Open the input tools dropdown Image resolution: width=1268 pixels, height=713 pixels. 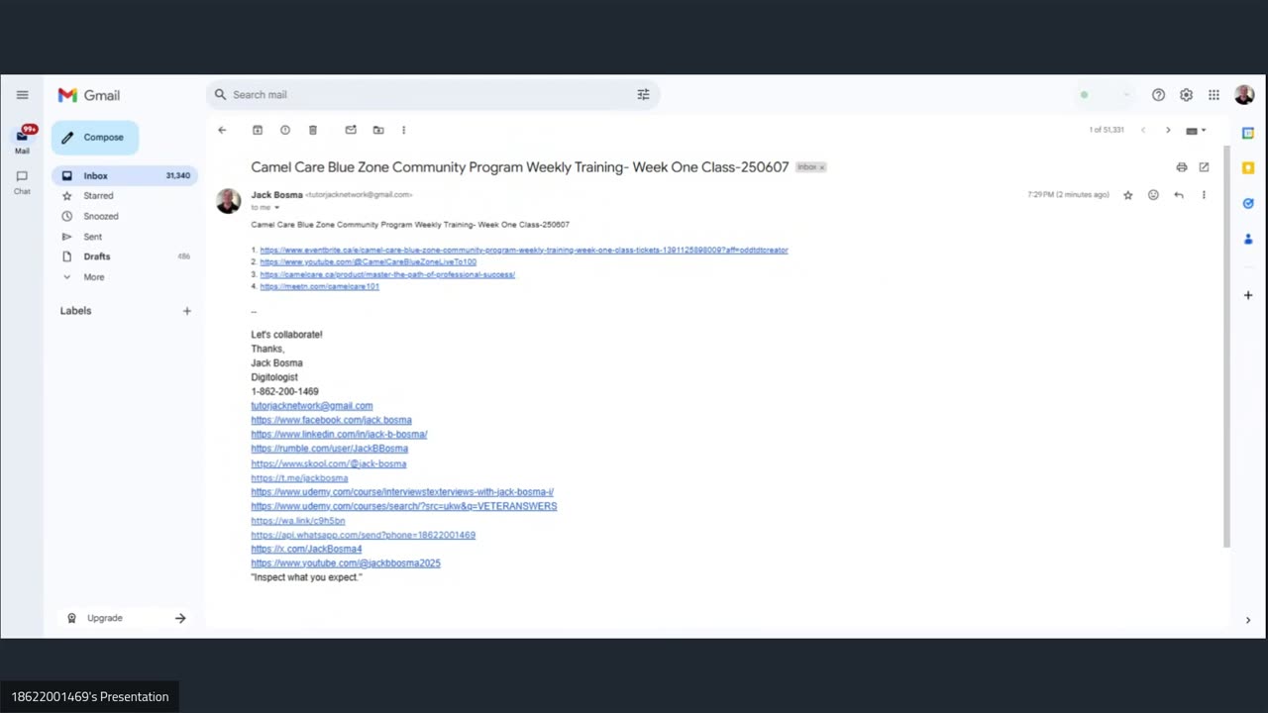coord(1196,130)
